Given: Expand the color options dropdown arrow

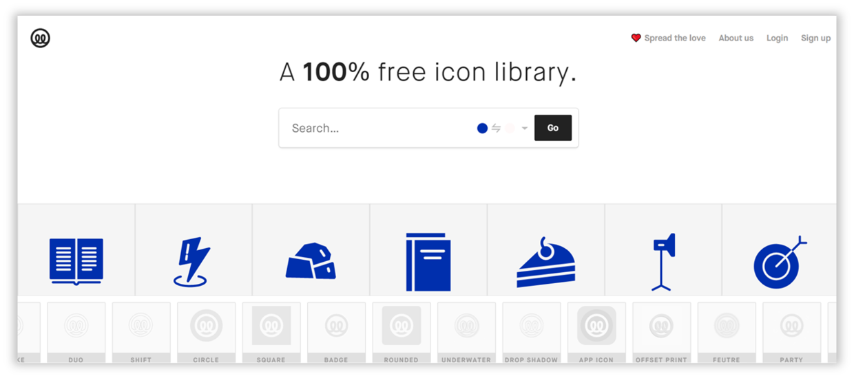Looking at the screenshot, I should [x=525, y=129].
